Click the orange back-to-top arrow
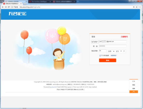 [x=134, y=92]
